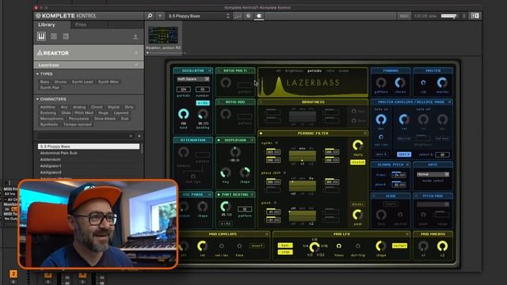Toggle the plug-in view icon in header

pos(259,16)
